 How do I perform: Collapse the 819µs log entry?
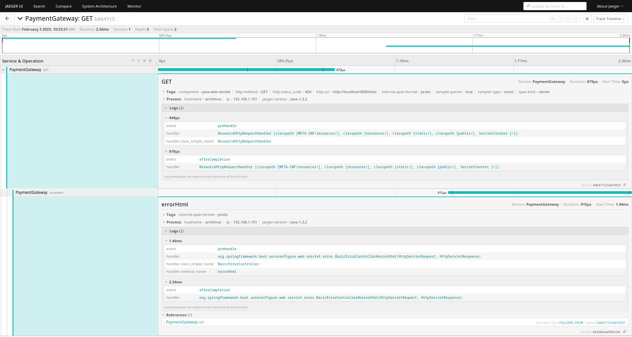click(x=172, y=151)
